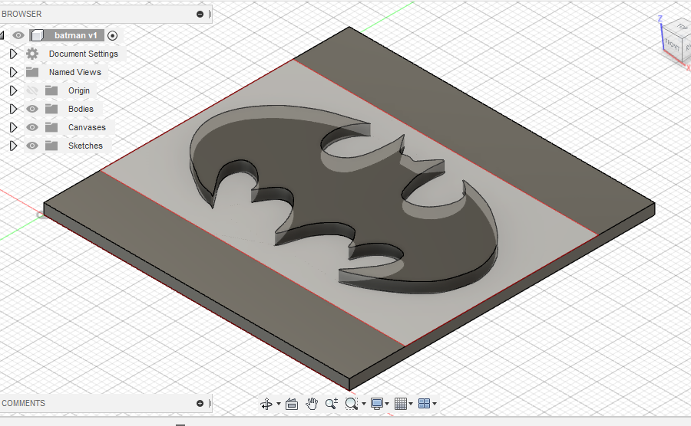Image resolution: width=691 pixels, height=426 pixels.
Task: Open Grid and Snaps dropdown arrow
Action: 411,404
